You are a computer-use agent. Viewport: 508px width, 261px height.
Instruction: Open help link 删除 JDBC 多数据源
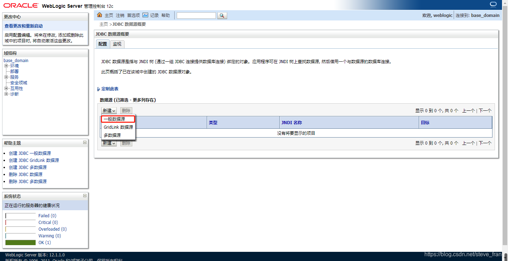(28, 182)
